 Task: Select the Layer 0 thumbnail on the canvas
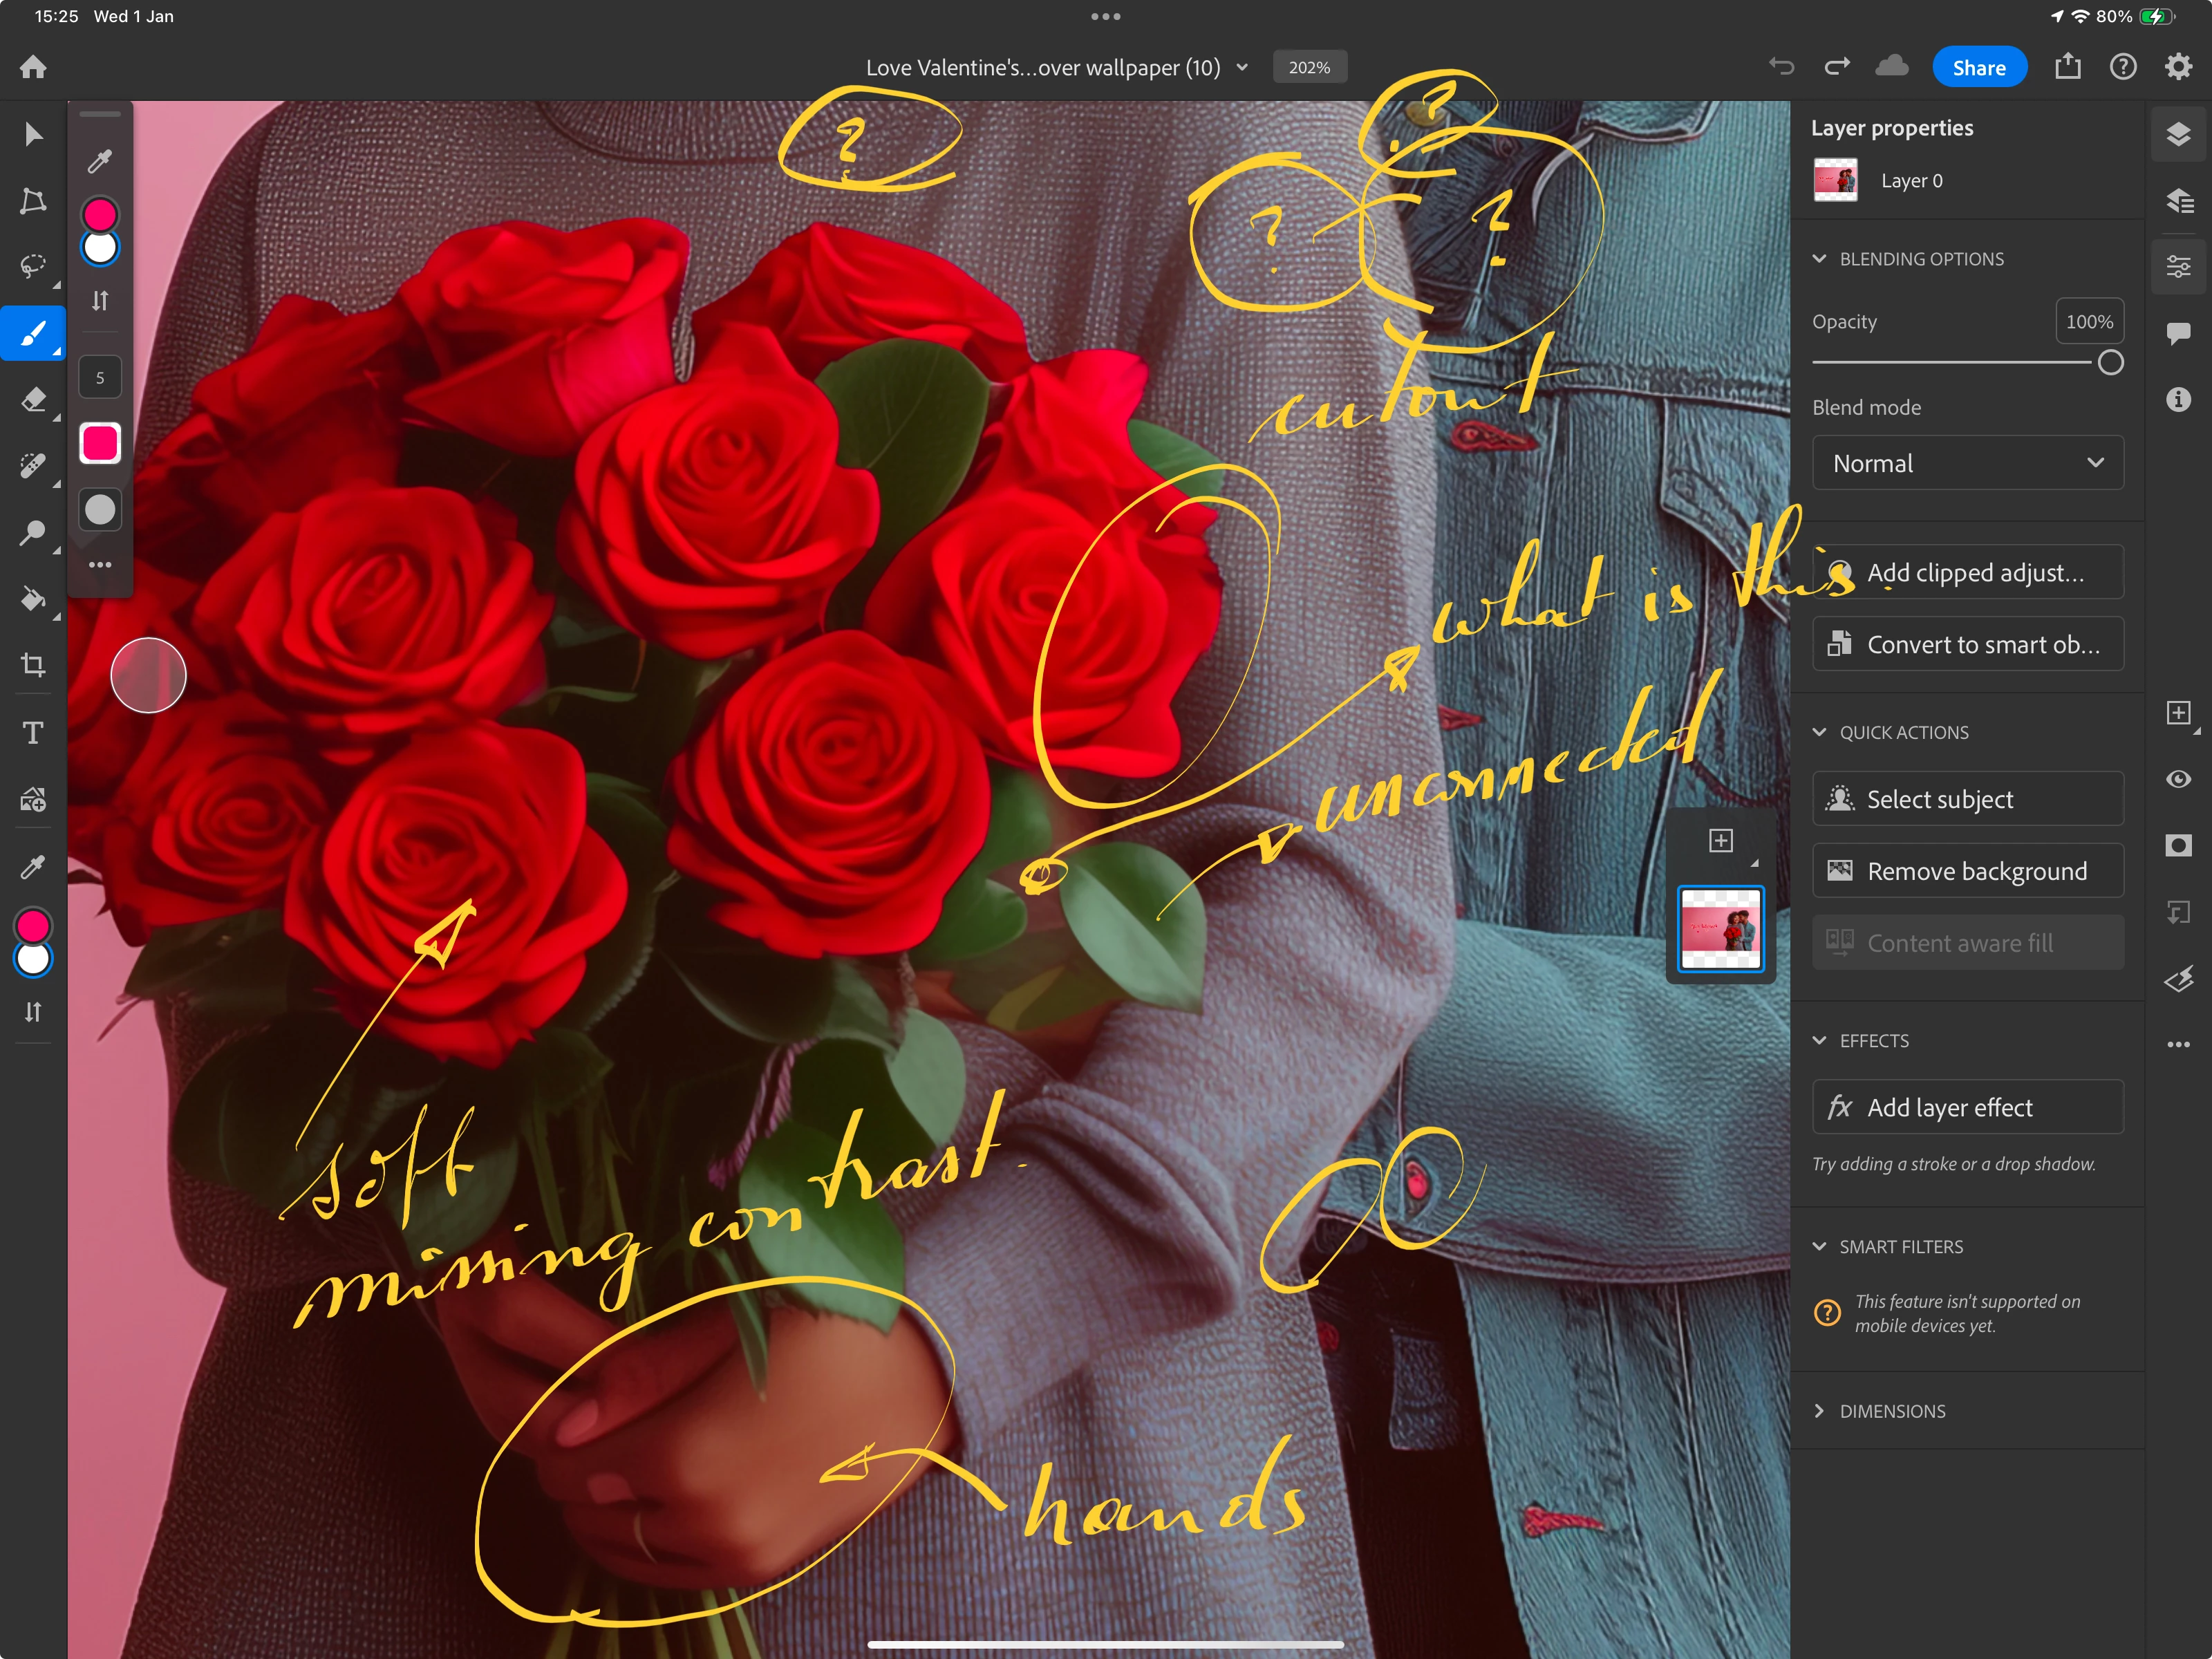click(1720, 929)
